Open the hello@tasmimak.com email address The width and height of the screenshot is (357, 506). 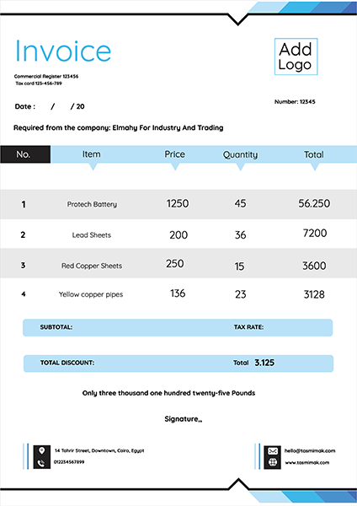310,451
